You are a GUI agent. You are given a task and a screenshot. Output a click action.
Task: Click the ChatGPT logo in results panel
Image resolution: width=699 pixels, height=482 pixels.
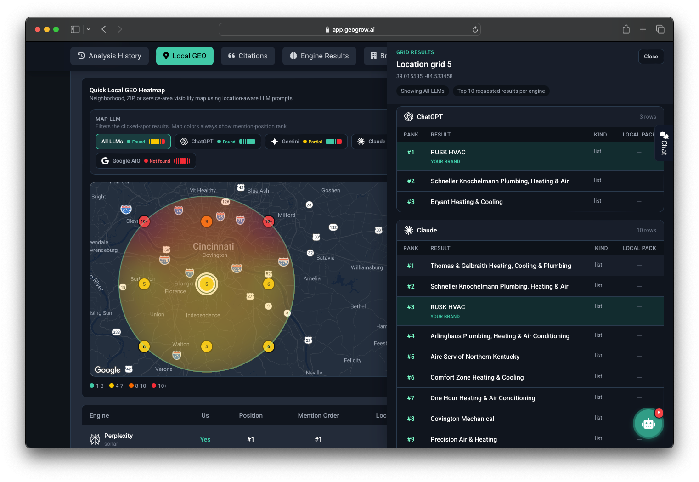(x=409, y=117)
